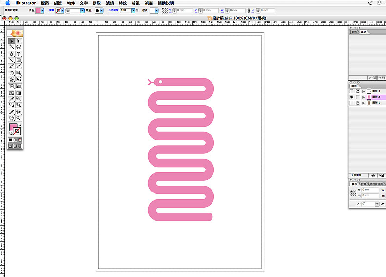Swap fill and stroke colors arrow

click(19, 125)
